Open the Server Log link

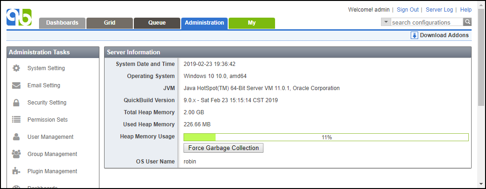(439, 10)
